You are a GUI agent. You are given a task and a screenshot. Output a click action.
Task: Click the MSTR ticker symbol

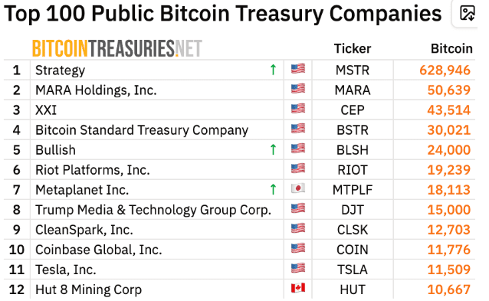coord(353,70)
